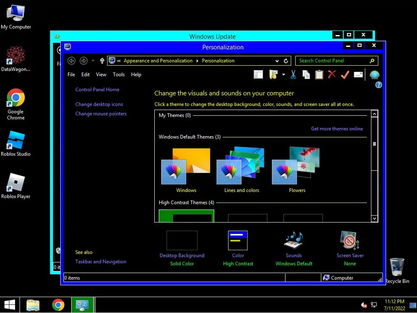
Task: Click Get more themes online
Action: tap(337, 129)
